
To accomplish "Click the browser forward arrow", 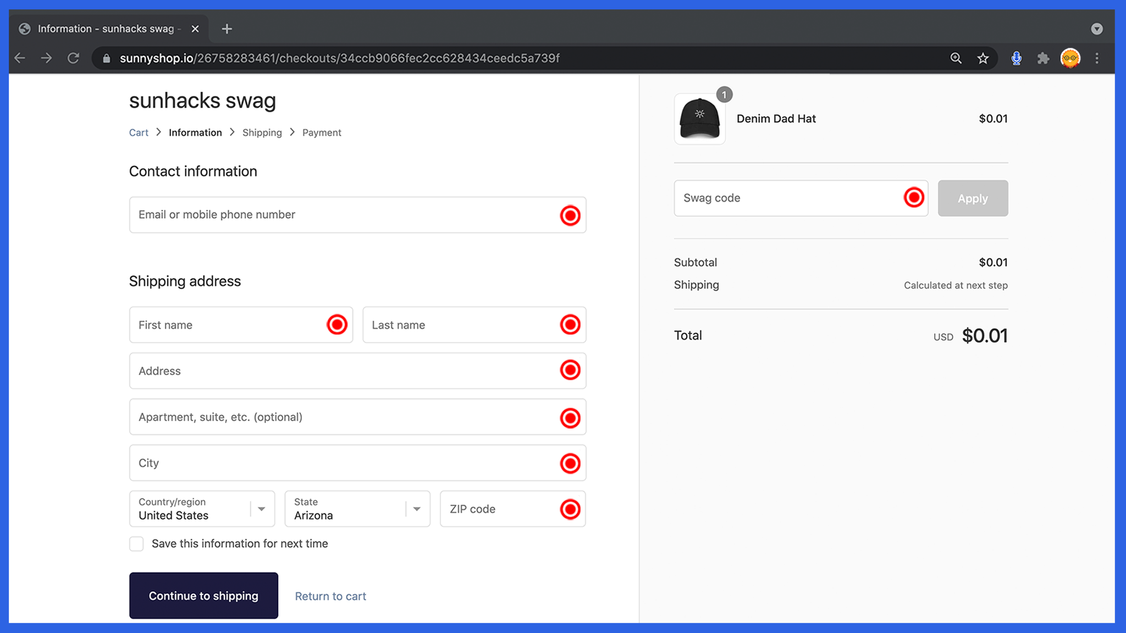I will (x=46, y=58).
